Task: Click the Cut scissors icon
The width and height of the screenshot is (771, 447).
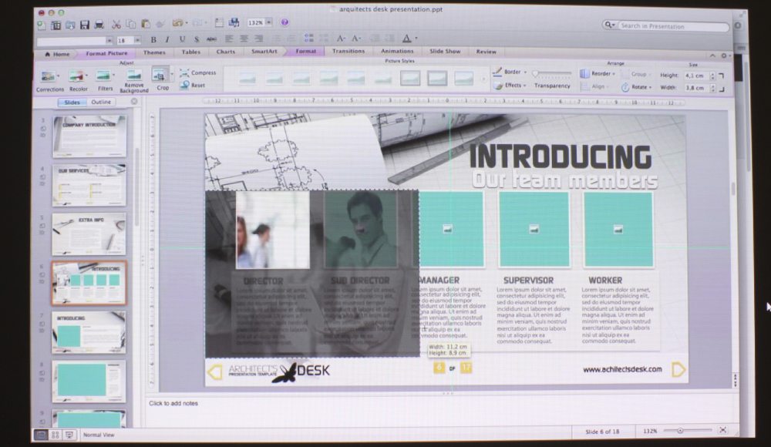Action: click(116, 24)
